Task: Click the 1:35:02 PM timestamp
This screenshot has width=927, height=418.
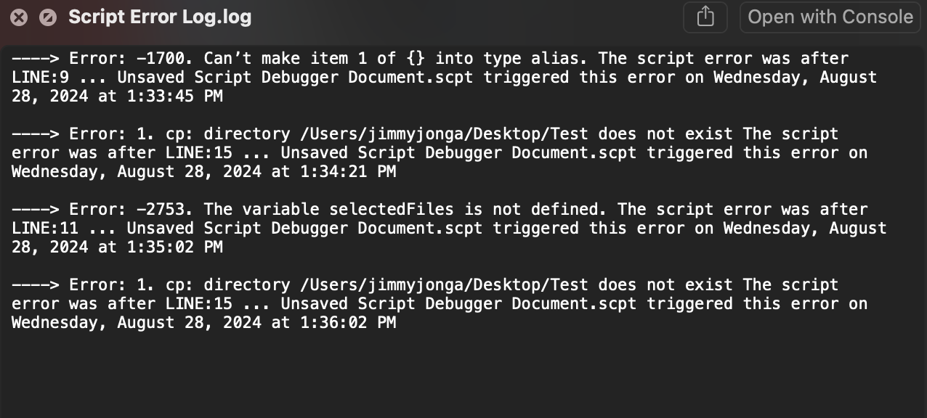Action: pos(174,247)
